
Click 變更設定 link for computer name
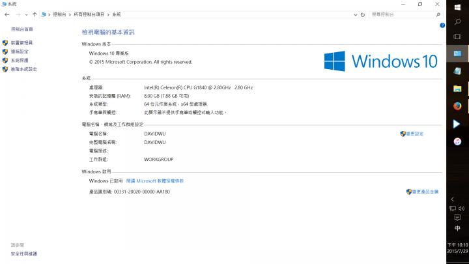[414, 134]
